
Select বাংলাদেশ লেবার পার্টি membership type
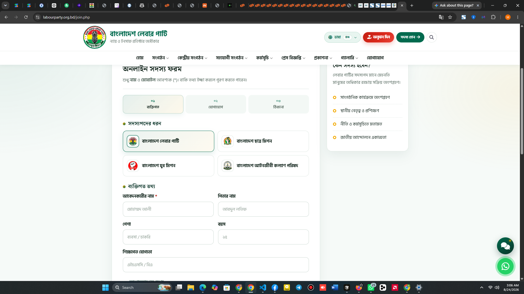168,141
